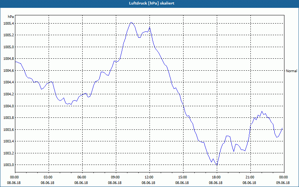299x187 pixels.
Task: Click the 03:00 time label
Action: 47,177
